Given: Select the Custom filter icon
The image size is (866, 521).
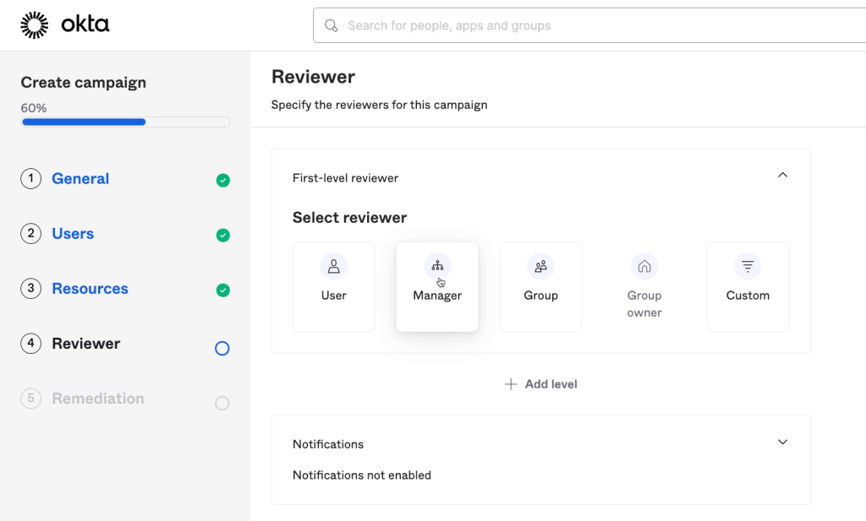Looking at the screenshot, I should (x=748, y=267).
